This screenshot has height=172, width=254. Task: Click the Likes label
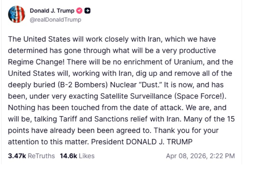click(86, 156)
